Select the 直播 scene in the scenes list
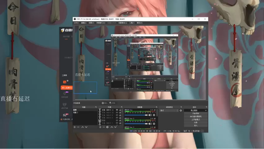Image resolution: width=264 pixels, height=149 pixels. (x=85, y=110)
